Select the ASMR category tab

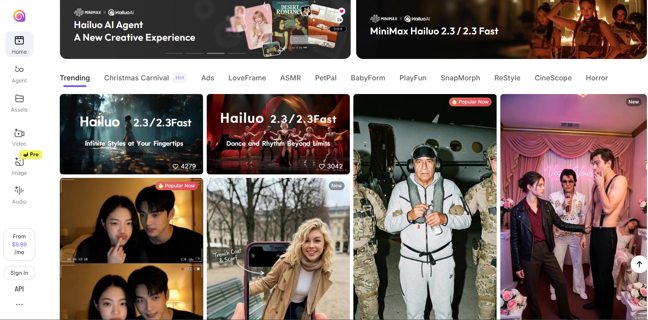[x=290, y=78]
